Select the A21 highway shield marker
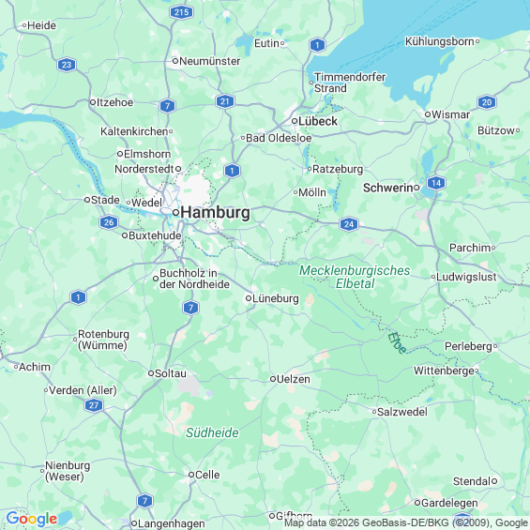 tap(225, 101)
